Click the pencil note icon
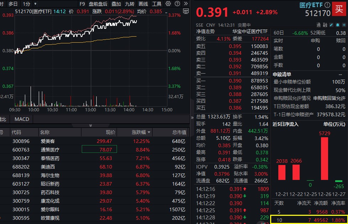Screen dimensions: 348x224 (331, 25)
